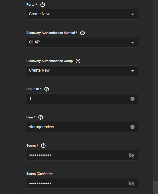The height and width of the screenshot is (194, 158).
Task: Show help for Discovery Authentication Method
Action: click(82, 33)
